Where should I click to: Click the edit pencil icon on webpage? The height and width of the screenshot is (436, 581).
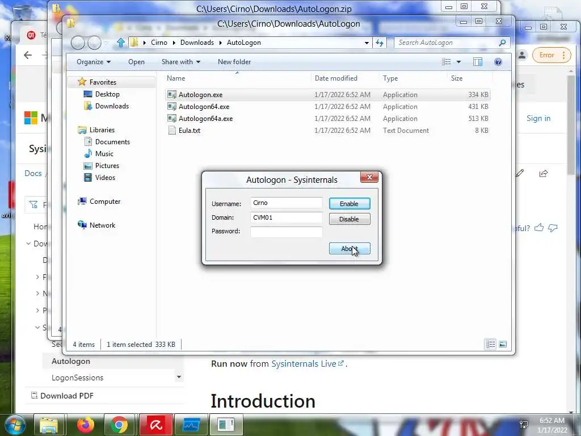click(x=520, y=173)
